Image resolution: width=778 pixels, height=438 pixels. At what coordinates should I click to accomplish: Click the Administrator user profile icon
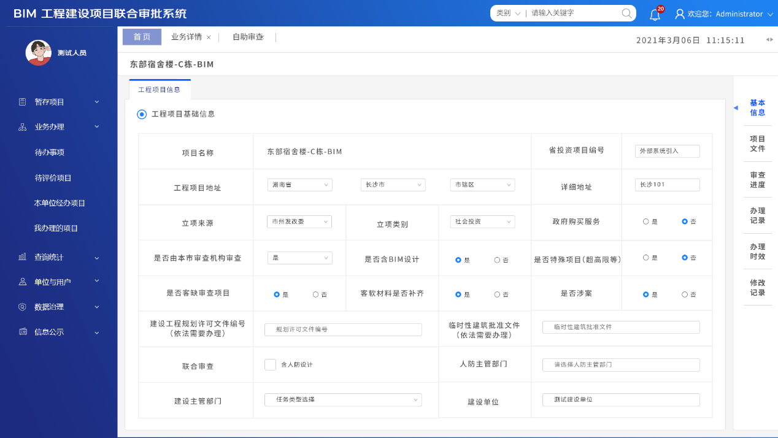coord(680,13)
